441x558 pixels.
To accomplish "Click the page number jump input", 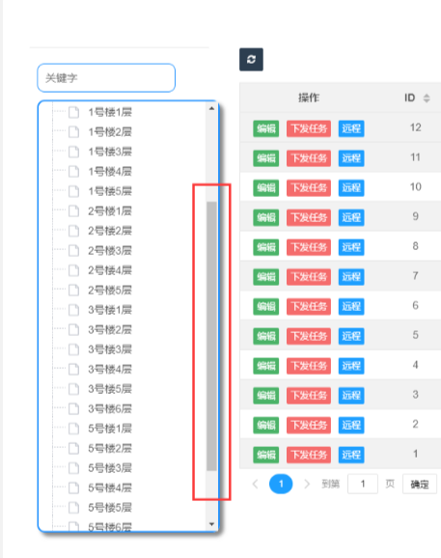I will click(363, 484).
